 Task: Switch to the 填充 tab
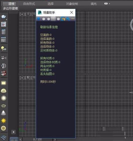coord(94,4)
